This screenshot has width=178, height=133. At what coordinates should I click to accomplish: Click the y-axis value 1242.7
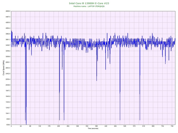8,108
